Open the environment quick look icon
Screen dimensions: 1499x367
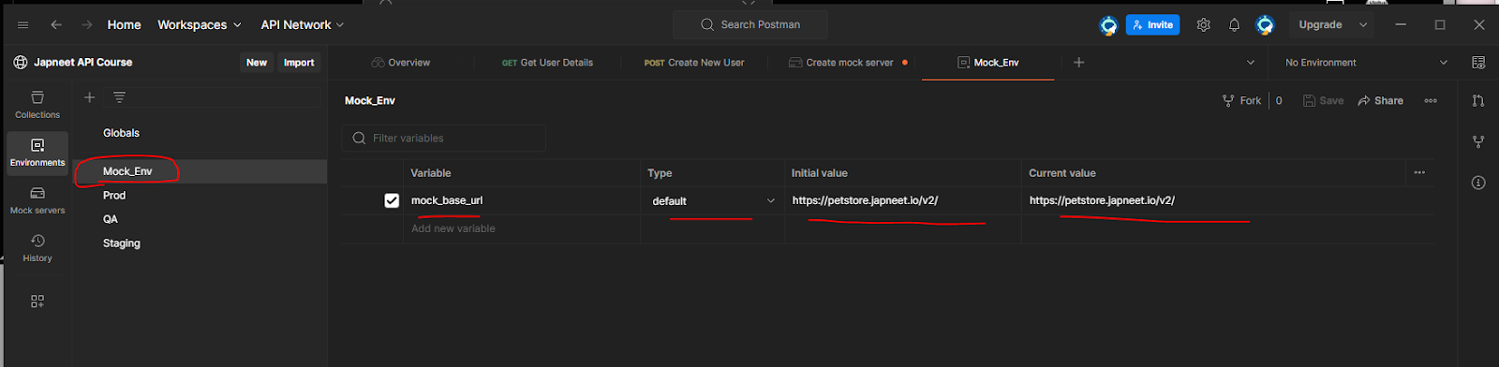1478,63
